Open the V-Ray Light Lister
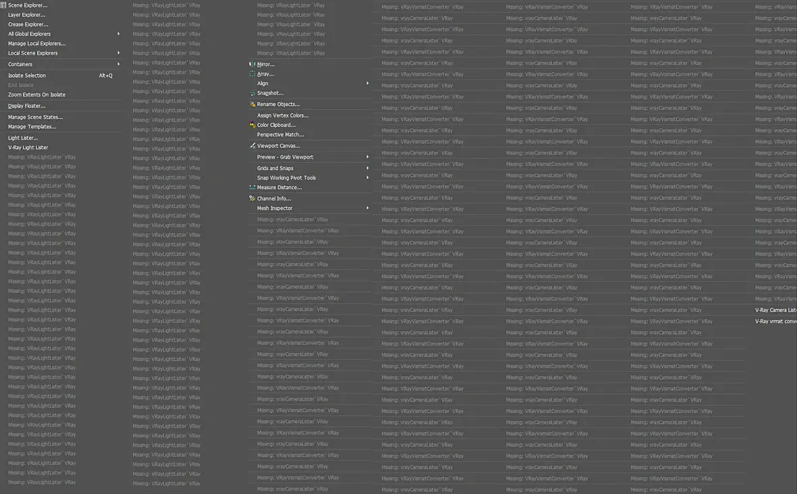Image resolution: width=797 pixels, height=494 pixels. (28, 148)
